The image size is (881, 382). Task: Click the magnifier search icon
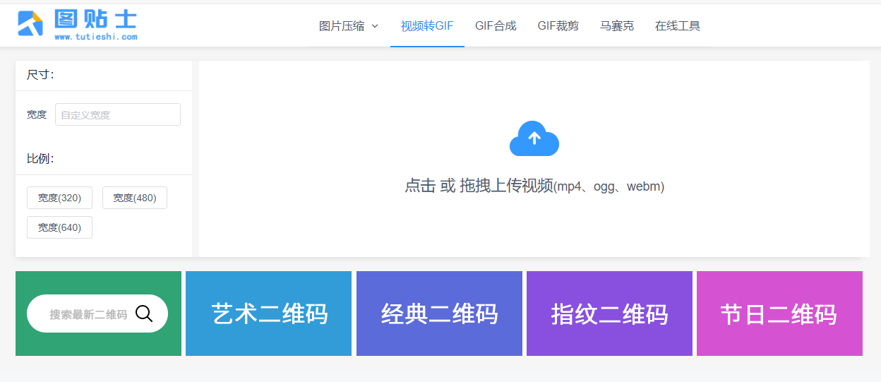[x=144, y=314]
